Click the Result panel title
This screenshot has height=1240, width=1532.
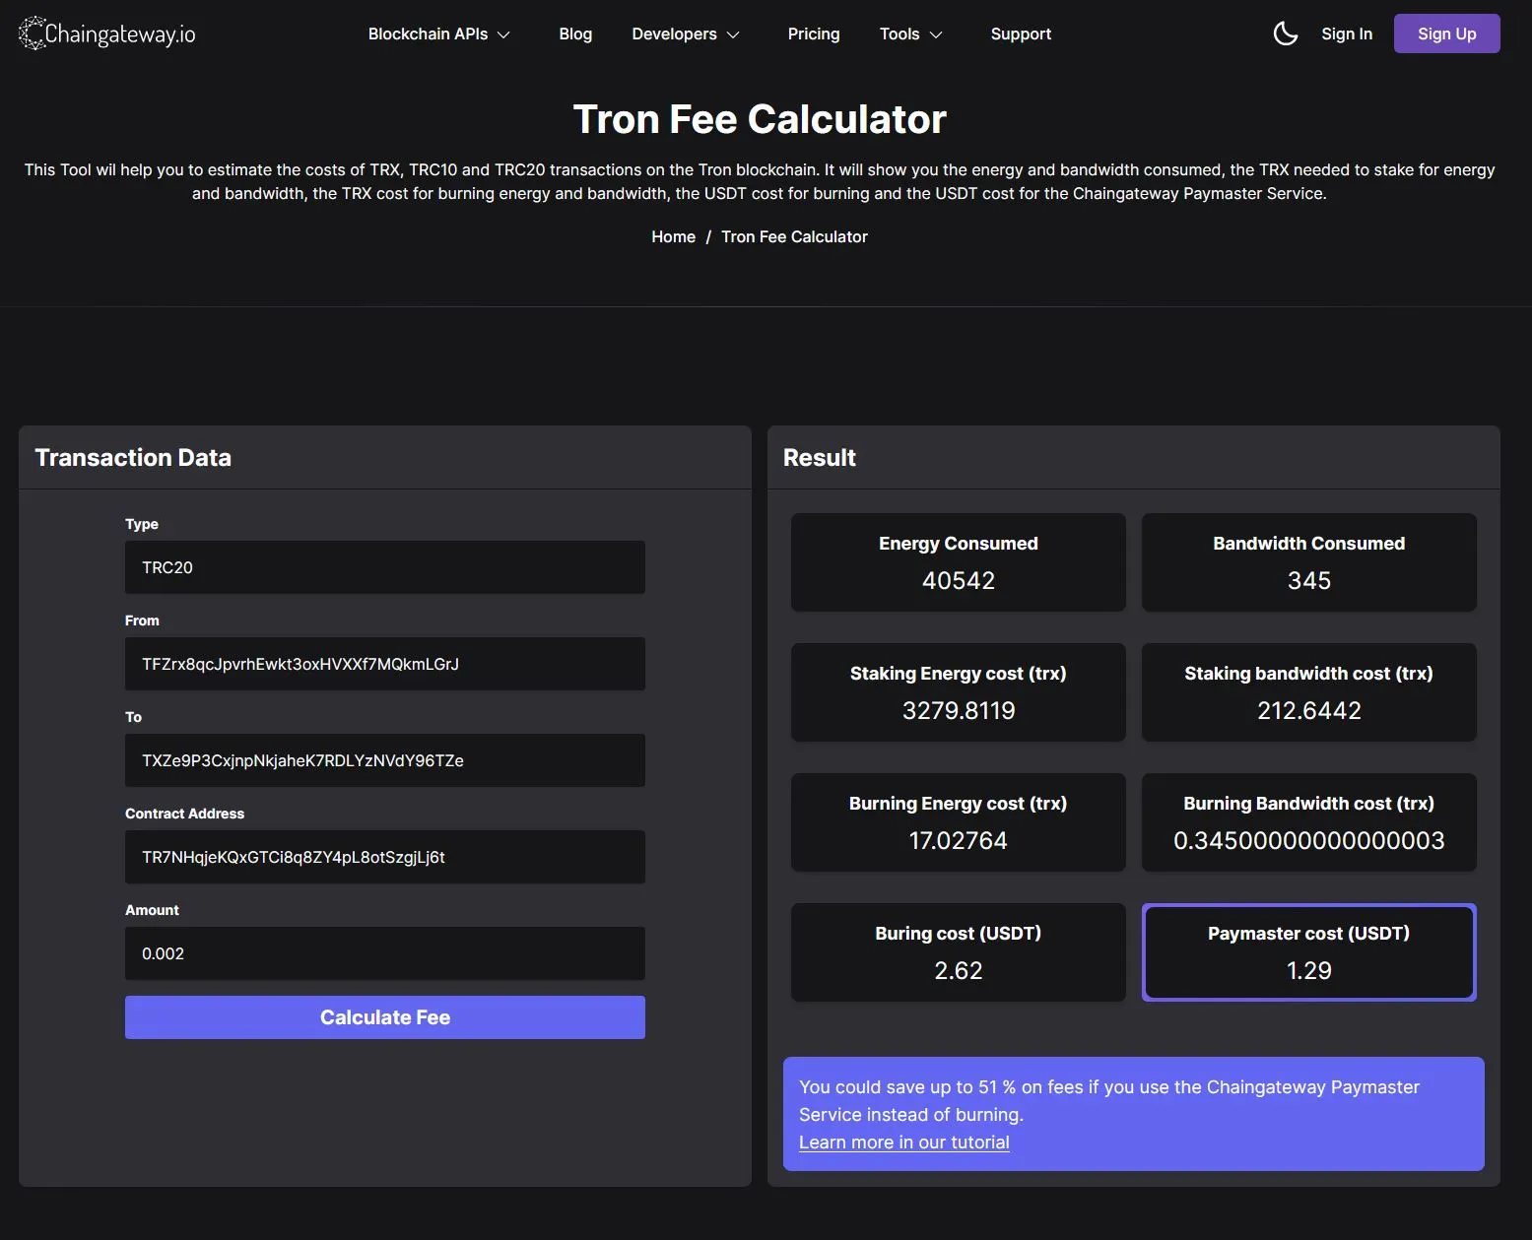(x=820, y=457)
